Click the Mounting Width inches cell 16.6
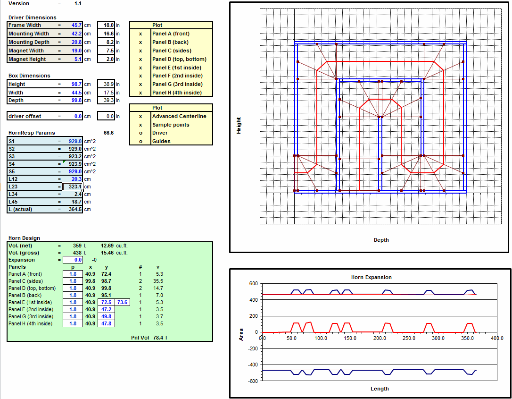 [106, 34]
